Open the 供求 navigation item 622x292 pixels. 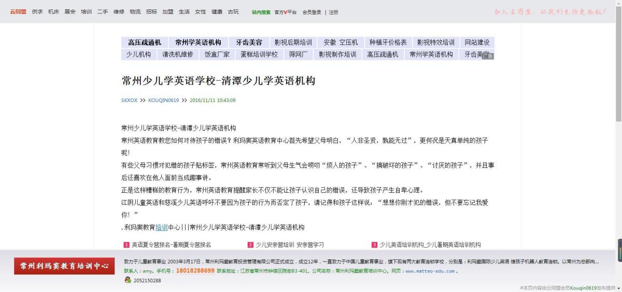pos(37,12)
